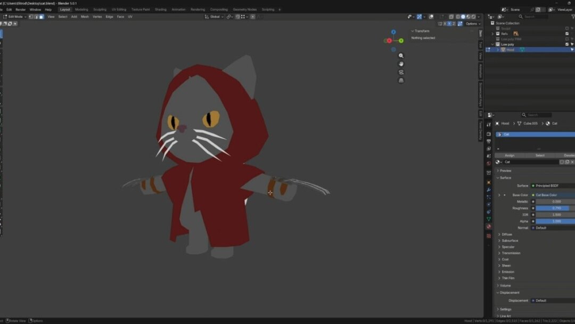Click the pan hand icon in viewport
The image size is (575, 324).
(x=401, y=64)
